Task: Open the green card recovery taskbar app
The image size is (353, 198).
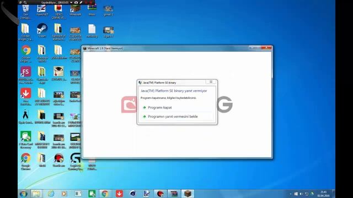Action: point(92,194)
